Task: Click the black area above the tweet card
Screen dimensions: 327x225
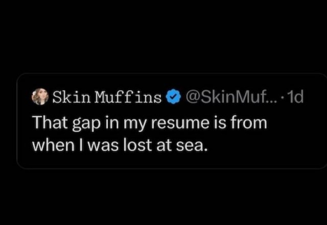Action: [x=163, y=36]
